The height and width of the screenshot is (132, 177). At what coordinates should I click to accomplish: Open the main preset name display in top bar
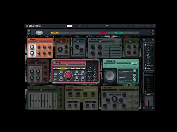(107, 26)
